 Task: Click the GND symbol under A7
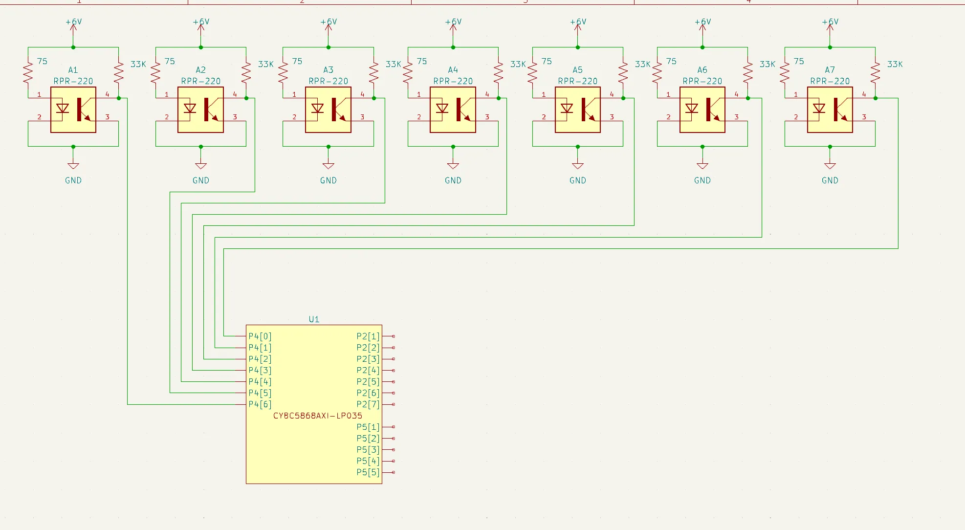point(830,166)
